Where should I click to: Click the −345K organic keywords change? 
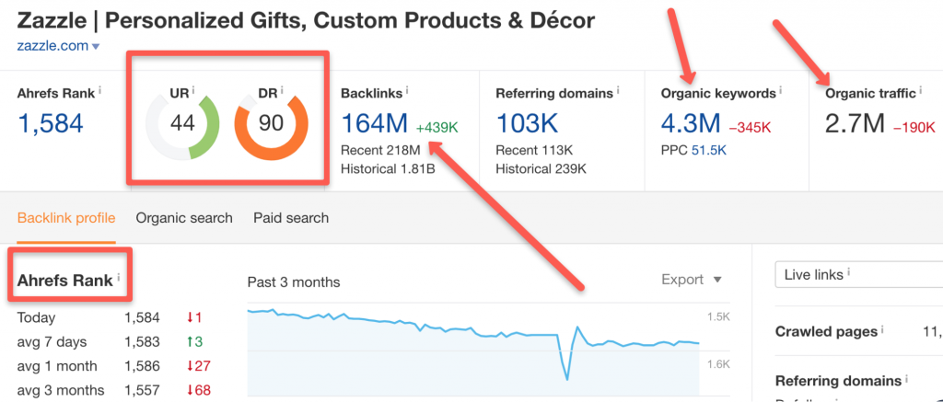coord(750,127)
